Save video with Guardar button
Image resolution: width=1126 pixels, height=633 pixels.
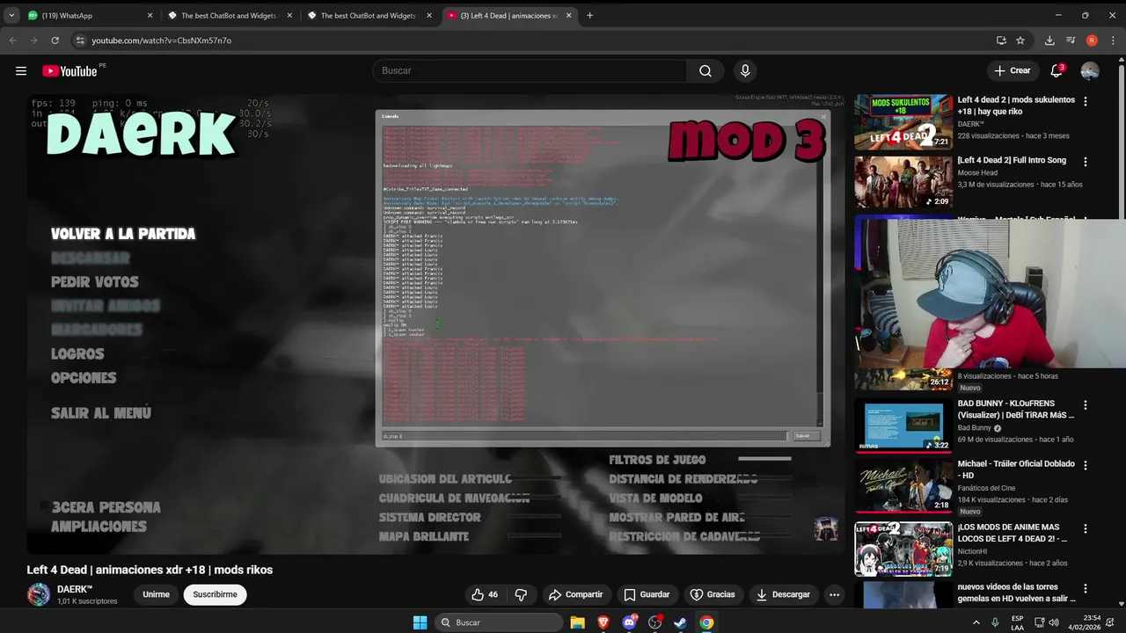[x=647, y=594]
